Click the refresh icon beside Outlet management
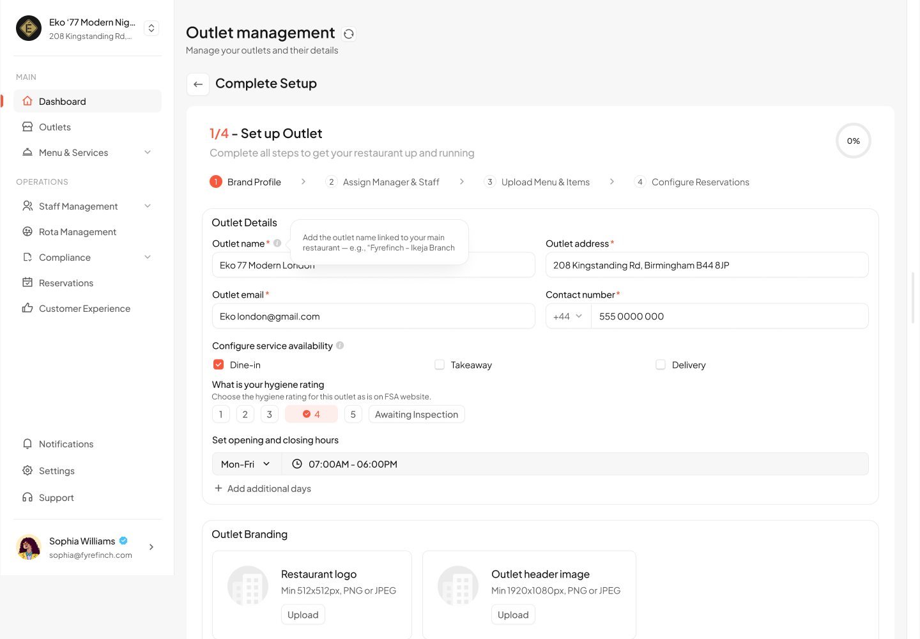The height and width of the screenshot is (639, 920). click(x=349, y=34)
